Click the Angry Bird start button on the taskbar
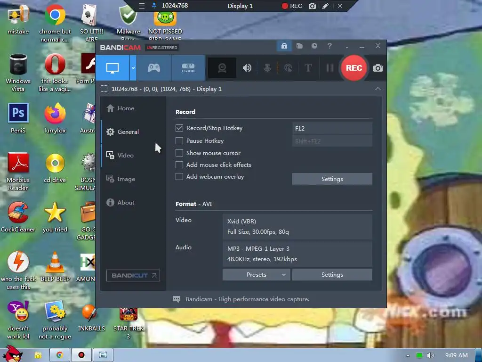The height and width of the screenshot is (362, 482). coord(12,354)
